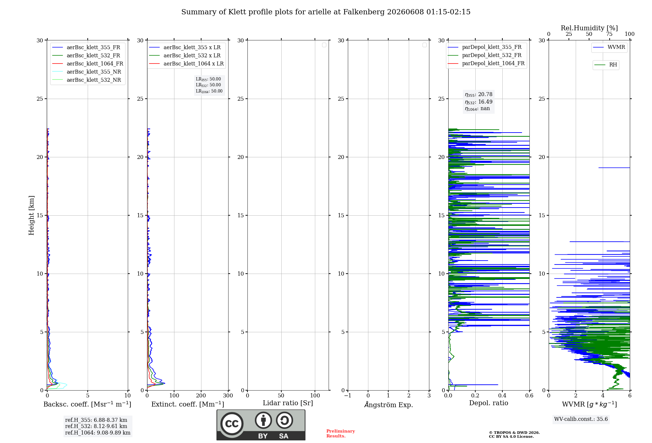This screenshot has height=443, width=652.
Task: Click the η1064: nan value
Action: pos(477,108)
